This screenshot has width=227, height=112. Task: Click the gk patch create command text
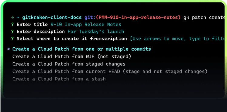205,18
